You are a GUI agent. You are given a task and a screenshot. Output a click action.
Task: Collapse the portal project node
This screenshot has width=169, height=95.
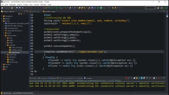click(x=2, y=21)
